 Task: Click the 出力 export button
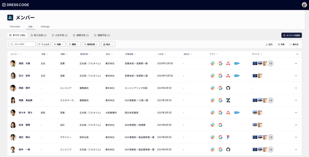click(269, 44)
